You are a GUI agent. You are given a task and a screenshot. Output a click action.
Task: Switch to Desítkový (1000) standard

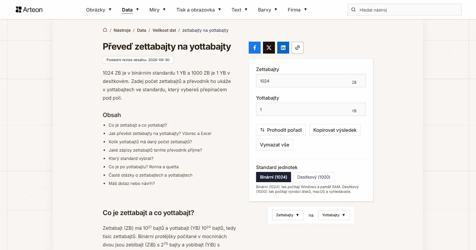click(x=314, y=177)
